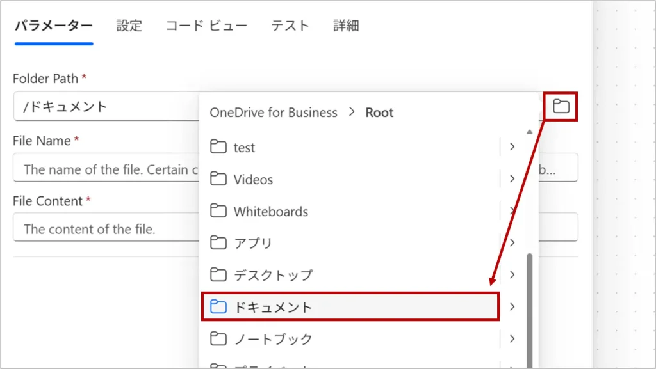Open the 詳細 tab
656x369 pixels.
(346, 26)
